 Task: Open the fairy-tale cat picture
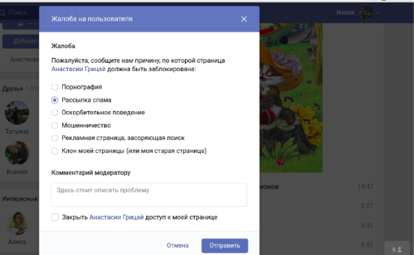pyautogui.click(x=291, y=98)
